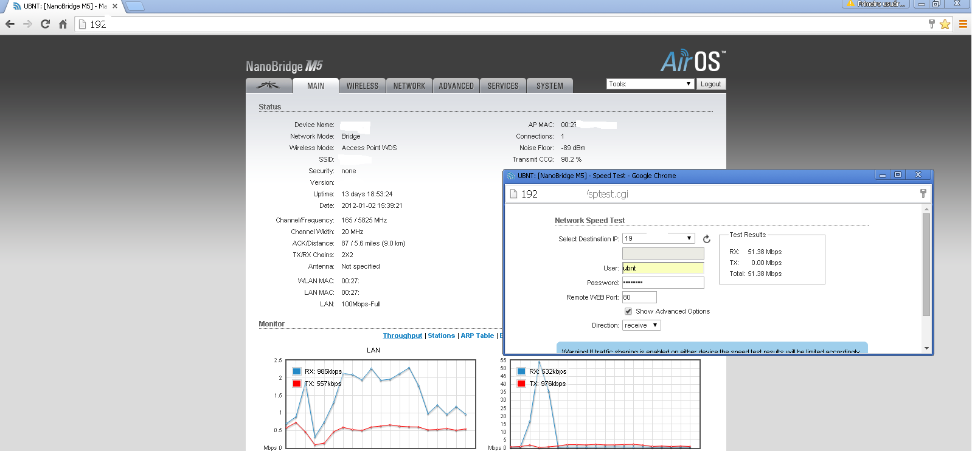Click the key icon in Speed Test window
The height and width of the screenshot is (451, 972).
tap(923, 193)
